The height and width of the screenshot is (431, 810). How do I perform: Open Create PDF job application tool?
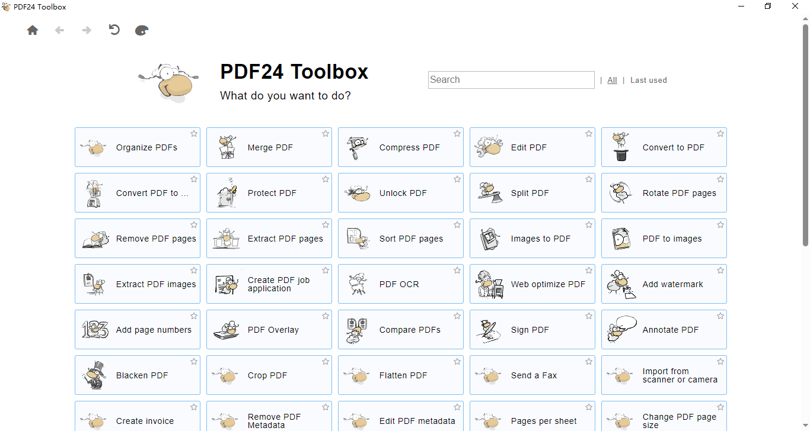[269, 284]
